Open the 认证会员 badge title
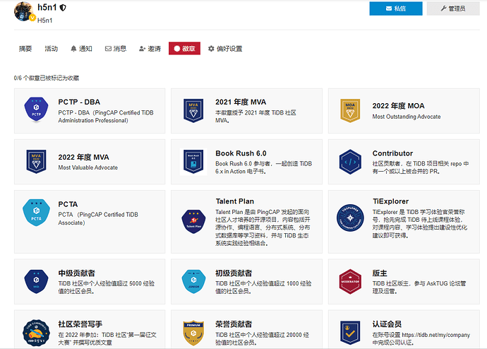 pyautogui.click(x=387, y=324)
